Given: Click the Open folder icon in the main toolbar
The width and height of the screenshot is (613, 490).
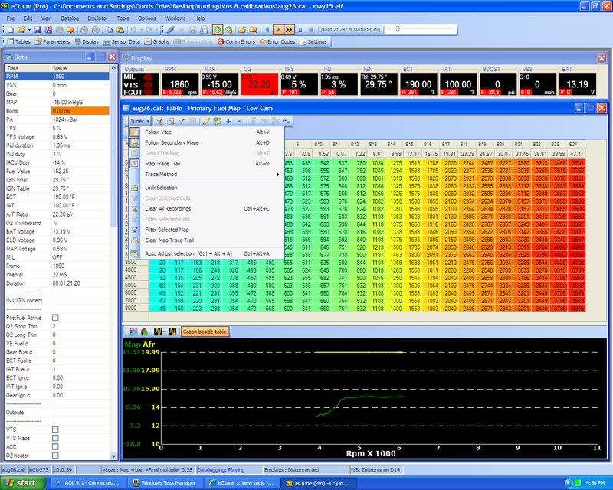Looking at the screenshot, I should click(21, 30).
